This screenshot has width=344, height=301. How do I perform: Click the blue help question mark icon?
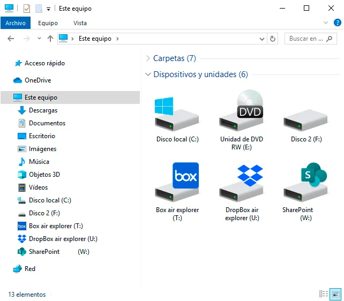337,22
